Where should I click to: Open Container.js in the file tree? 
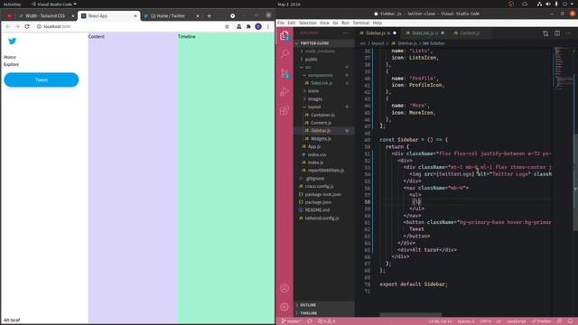322,115
